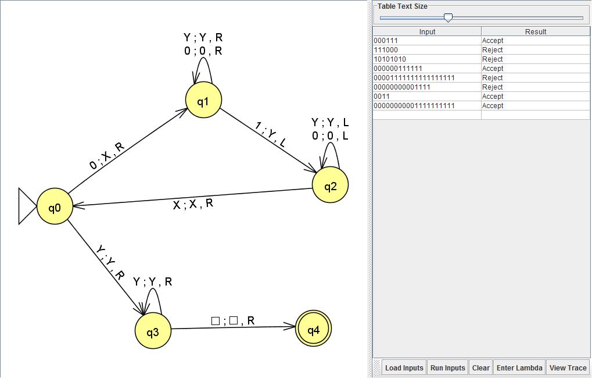Select state q0 in the diagram
Image resolution: width=592 pixels, height=378 pixels.
click(55, 207)
